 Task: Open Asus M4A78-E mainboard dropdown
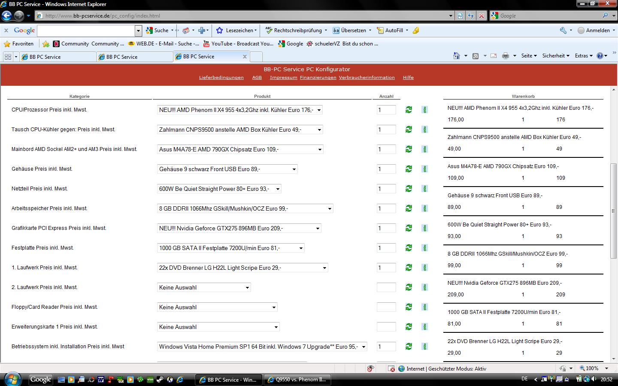[x=240, y=149]
